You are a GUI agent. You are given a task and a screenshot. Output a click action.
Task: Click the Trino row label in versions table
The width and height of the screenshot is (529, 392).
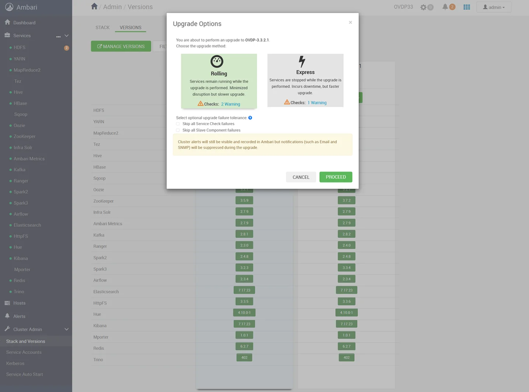click(x=98, y=360)
